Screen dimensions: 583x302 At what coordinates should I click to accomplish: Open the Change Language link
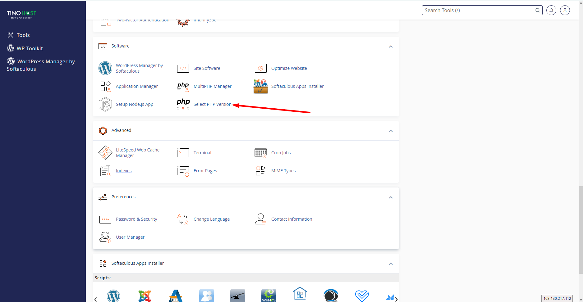212,219
